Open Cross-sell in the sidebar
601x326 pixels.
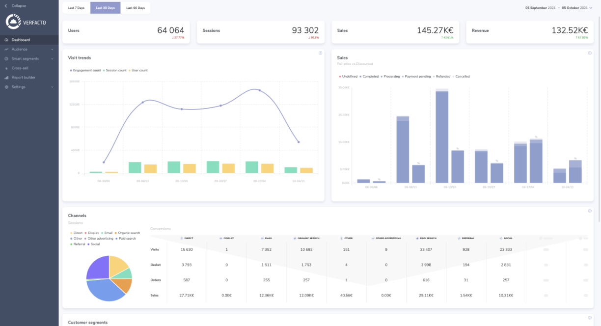coord(29,68)
